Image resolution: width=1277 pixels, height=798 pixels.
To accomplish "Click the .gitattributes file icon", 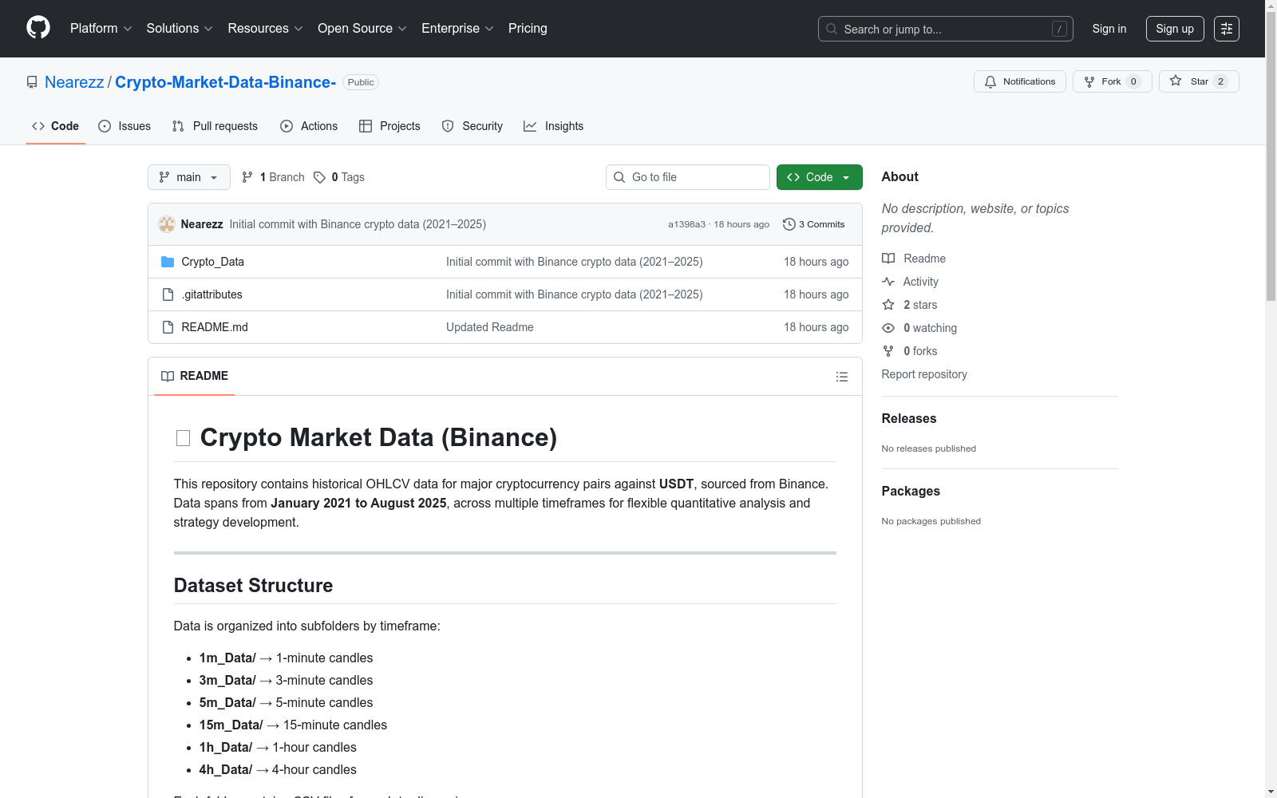I will [x=168, y=294].
